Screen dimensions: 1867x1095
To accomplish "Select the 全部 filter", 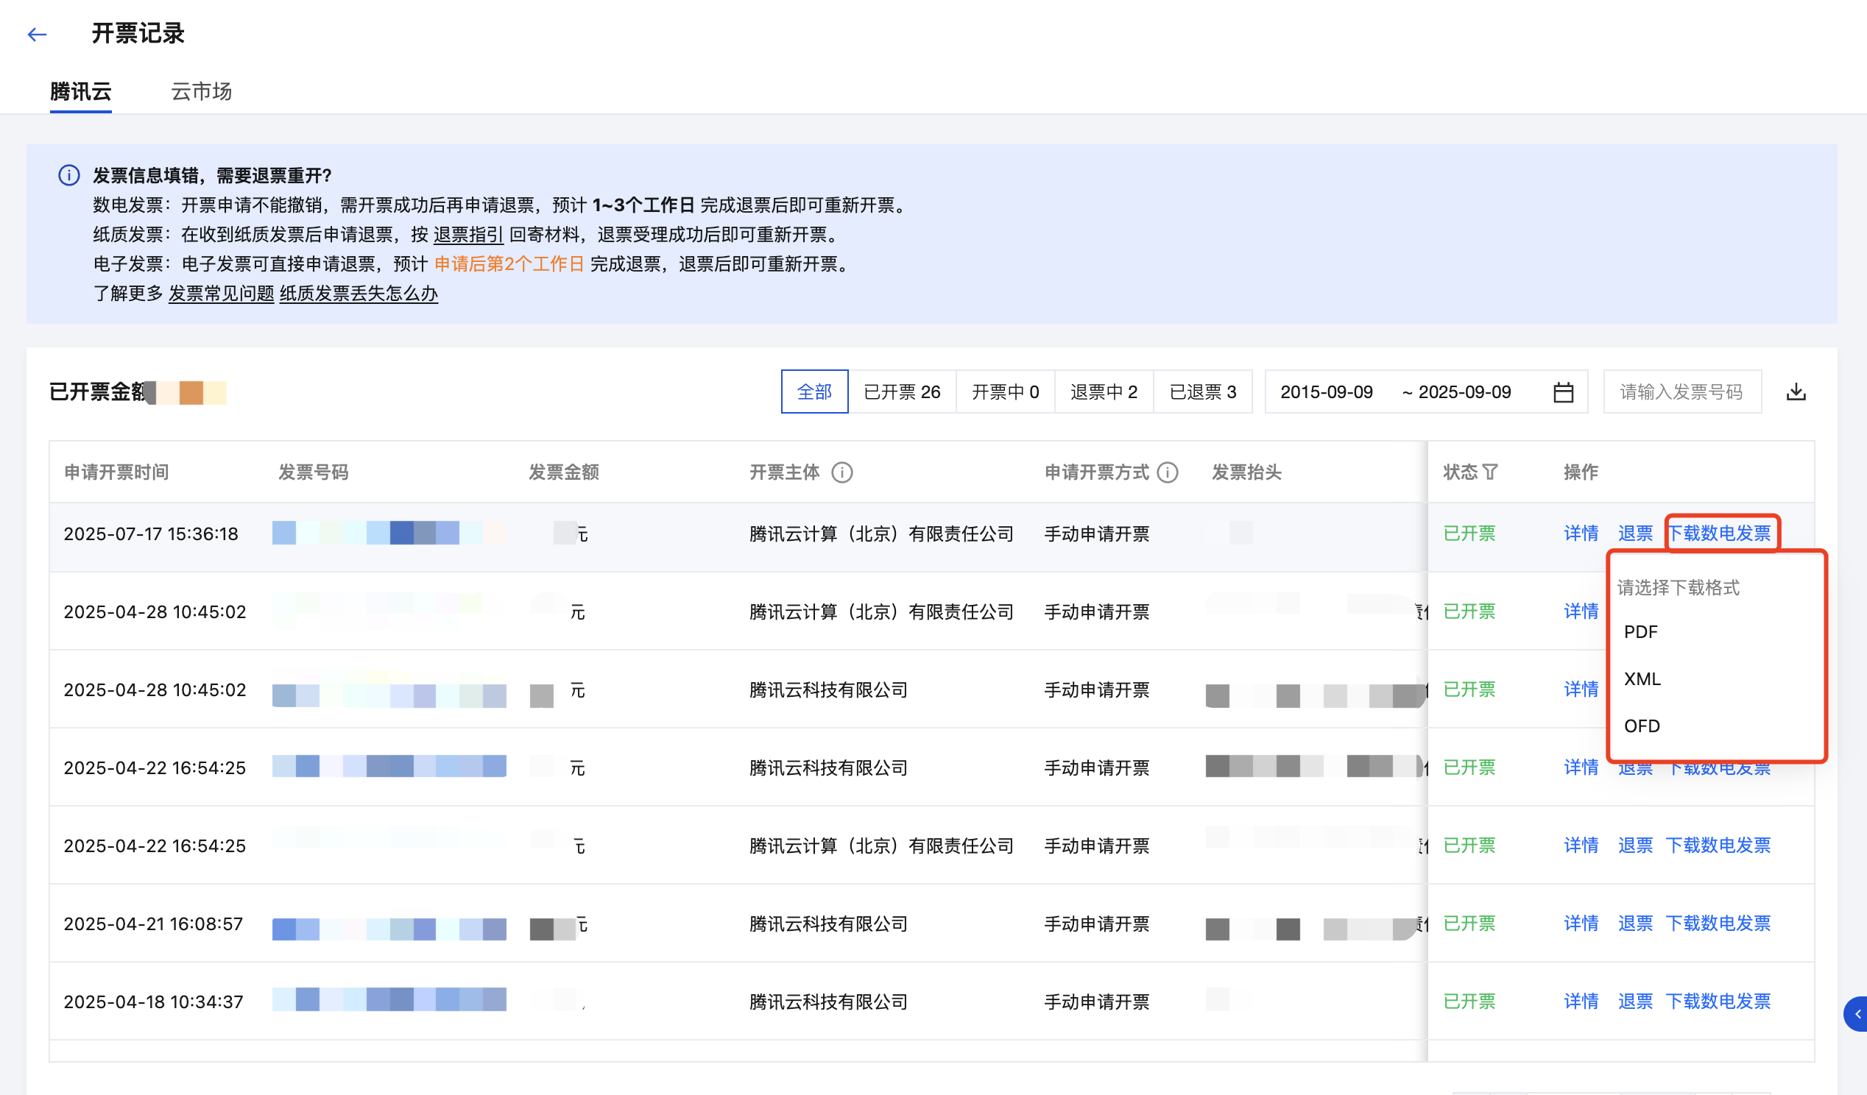I will point(814,391).
